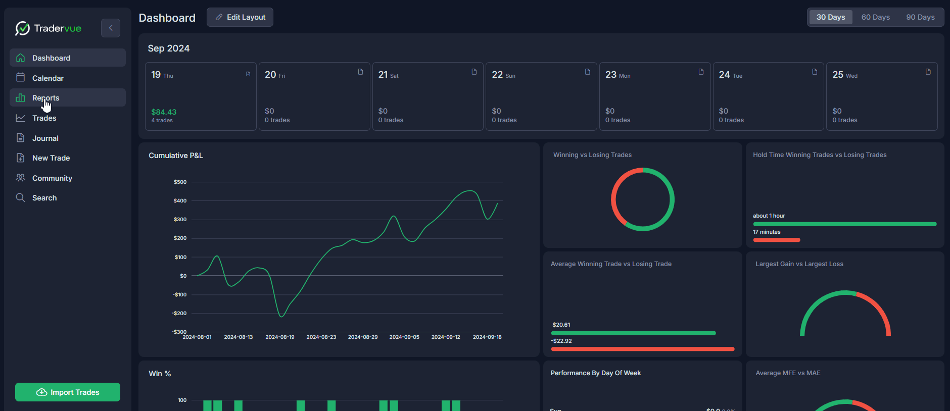This screenshot has height=411, width=950.
Task: Click the $500 y-axis label
Action: [x=180, y=182]
